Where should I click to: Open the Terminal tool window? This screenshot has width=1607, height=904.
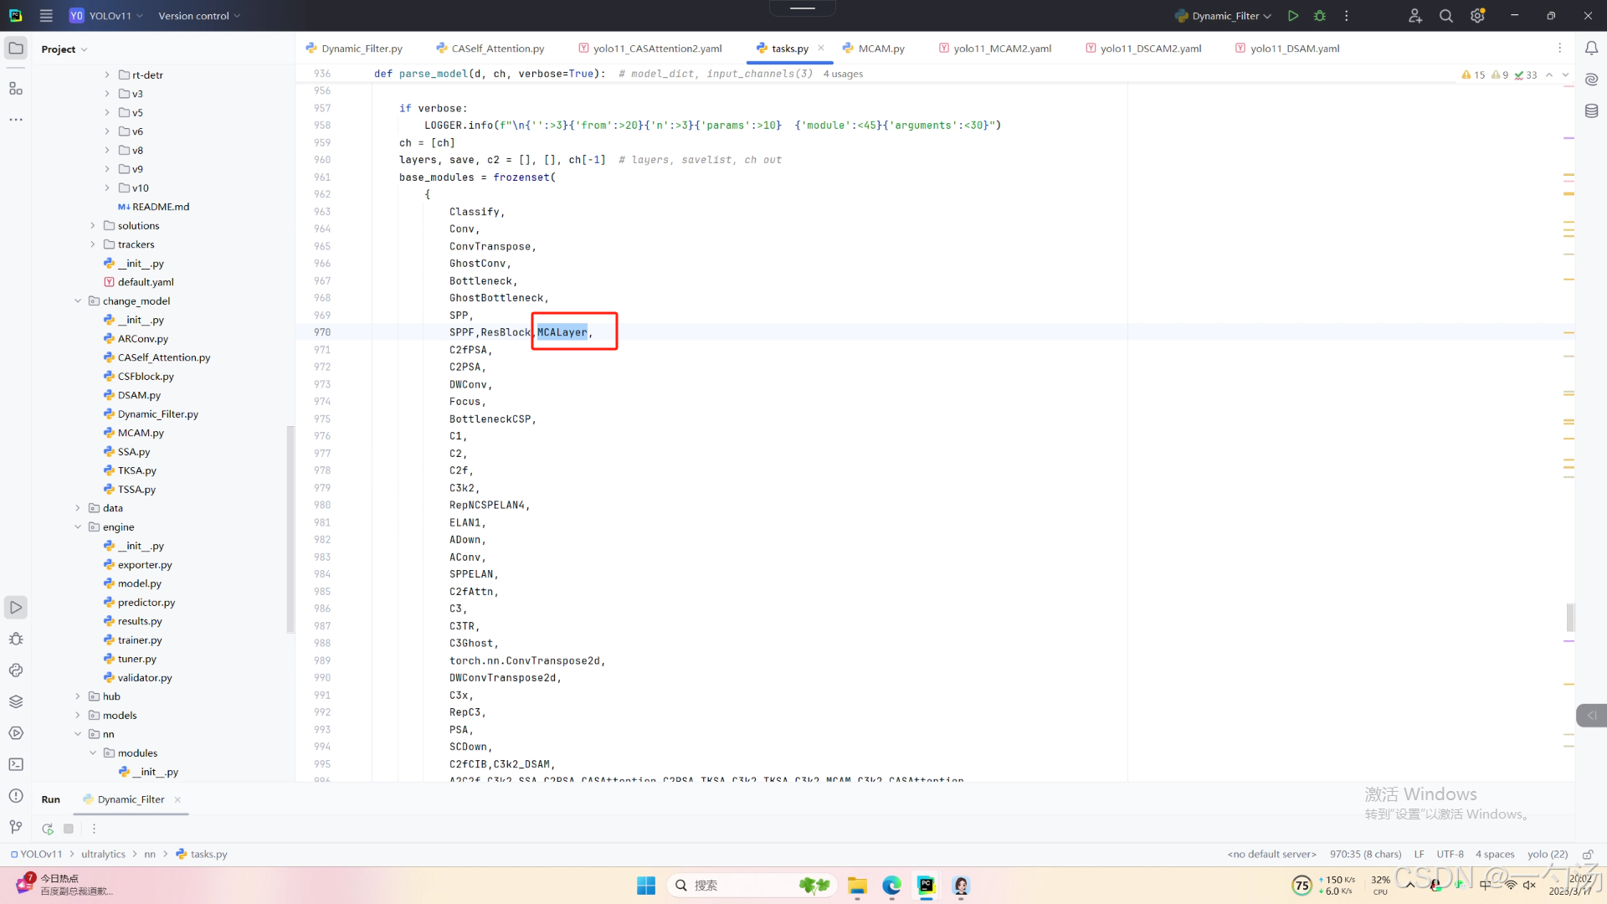click(16, 764)
